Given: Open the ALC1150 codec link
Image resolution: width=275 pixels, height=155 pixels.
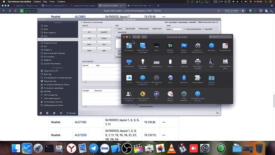Looking at the screenshot, I should (x=80, y=122).
